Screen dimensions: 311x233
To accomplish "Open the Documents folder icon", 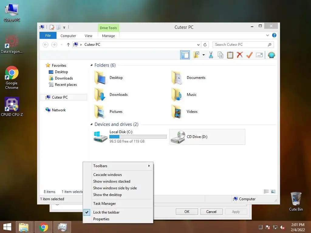I will [x=176, y=78].
